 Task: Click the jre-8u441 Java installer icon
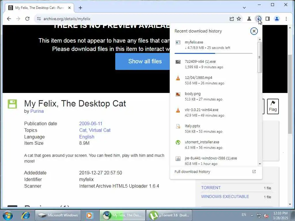(178, 159)
